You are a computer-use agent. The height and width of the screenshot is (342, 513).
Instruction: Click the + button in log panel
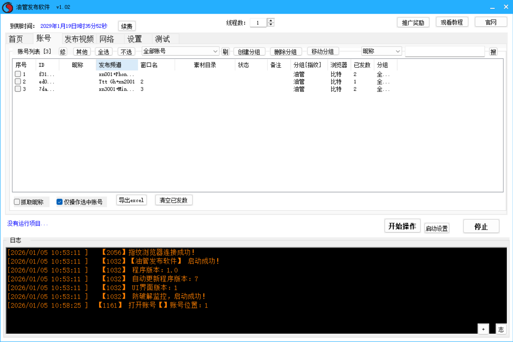(x=483, y=329)
